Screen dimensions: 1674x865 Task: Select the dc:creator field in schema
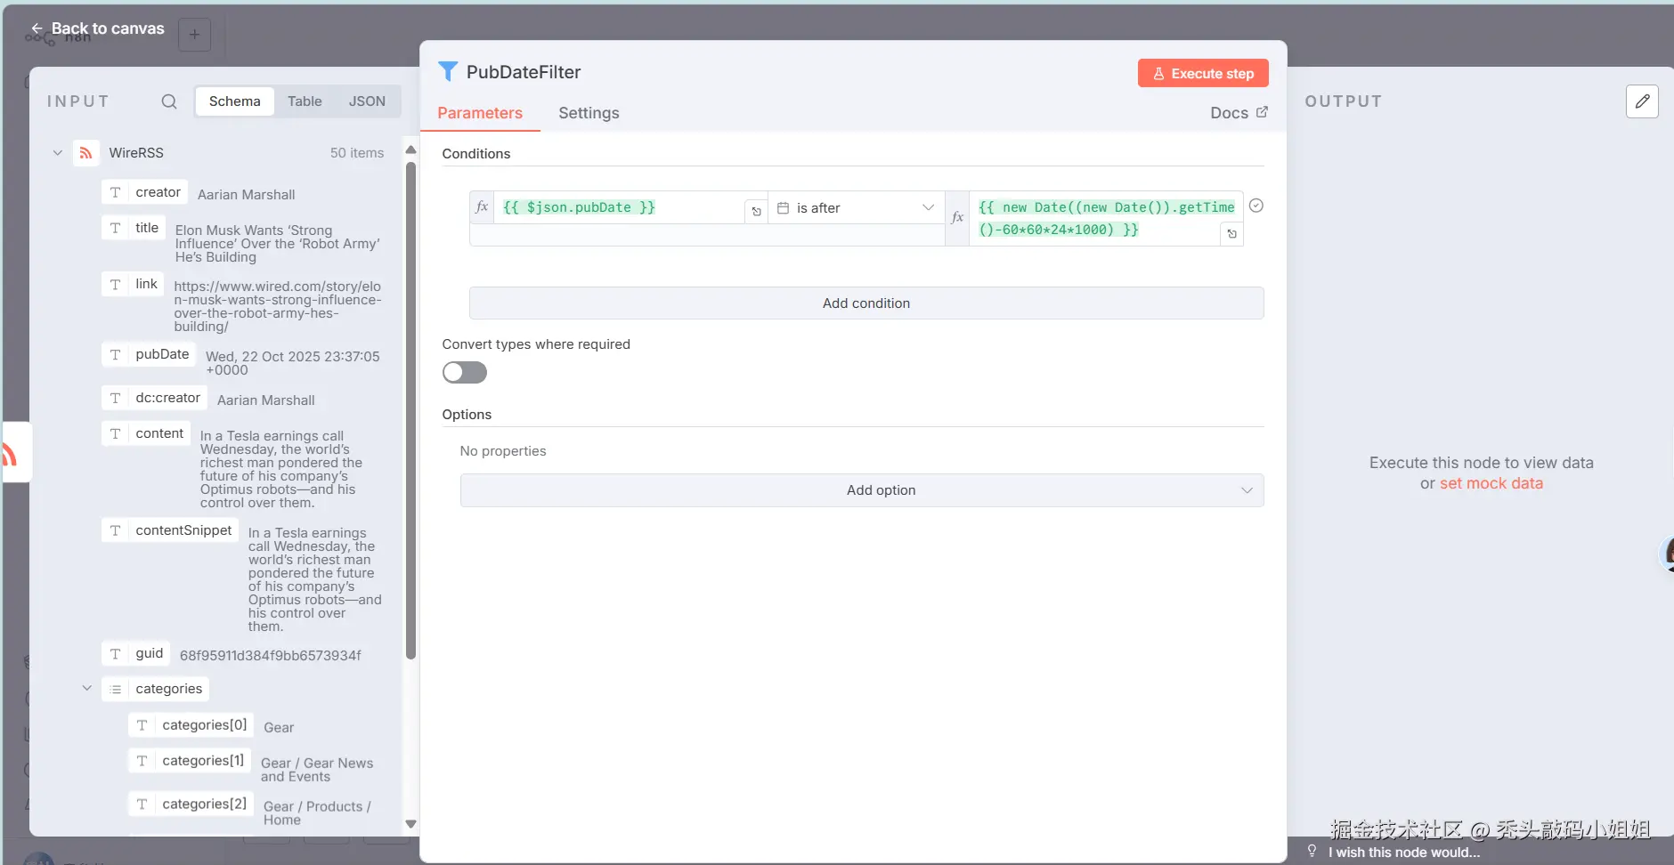[154, 398]
